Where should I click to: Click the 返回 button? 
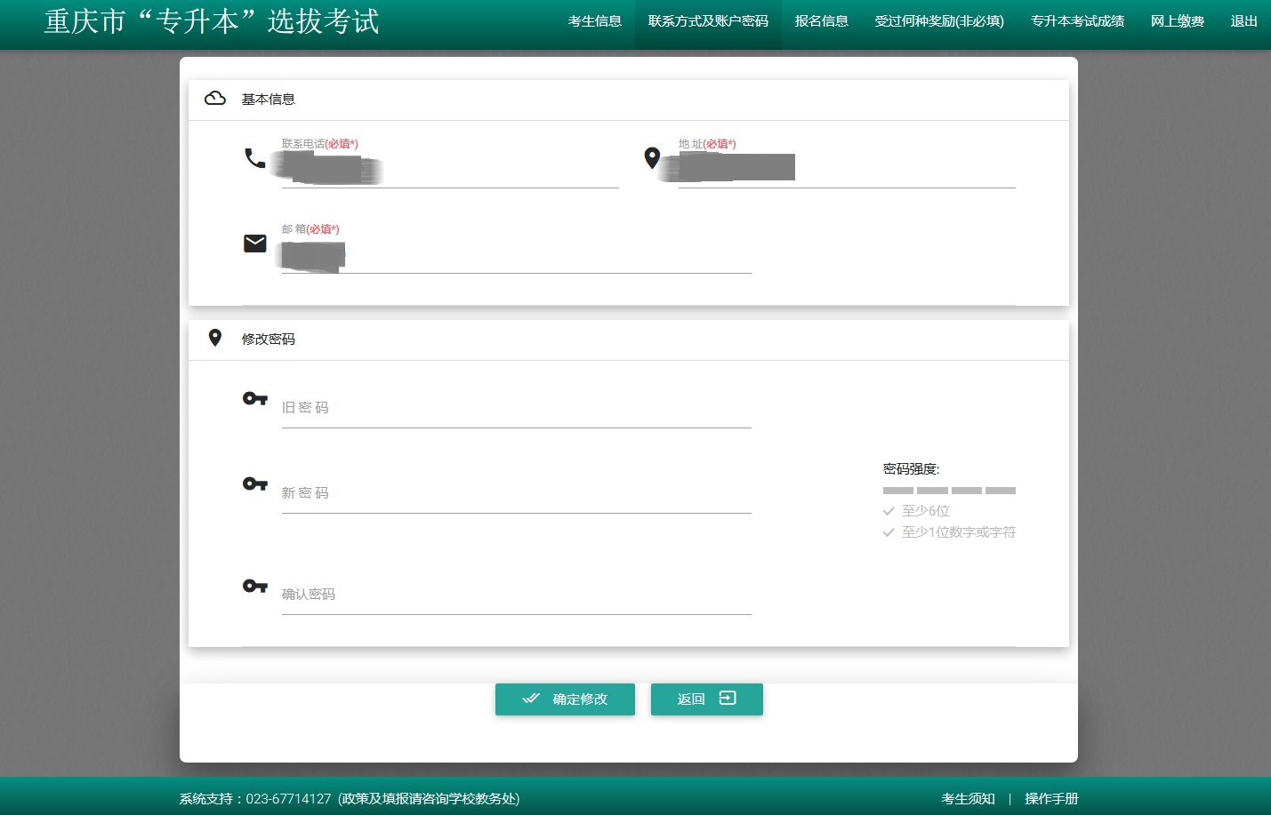point(706,699)
